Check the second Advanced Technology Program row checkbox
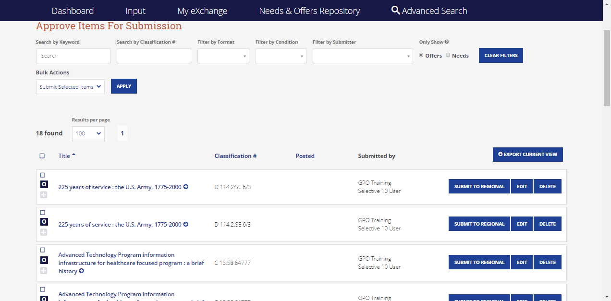Screen dimensions: 611x301 click(x=43, y=289)
